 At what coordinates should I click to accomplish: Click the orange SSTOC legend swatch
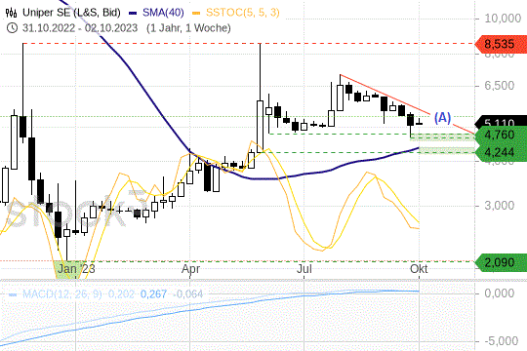pos(196,14)
